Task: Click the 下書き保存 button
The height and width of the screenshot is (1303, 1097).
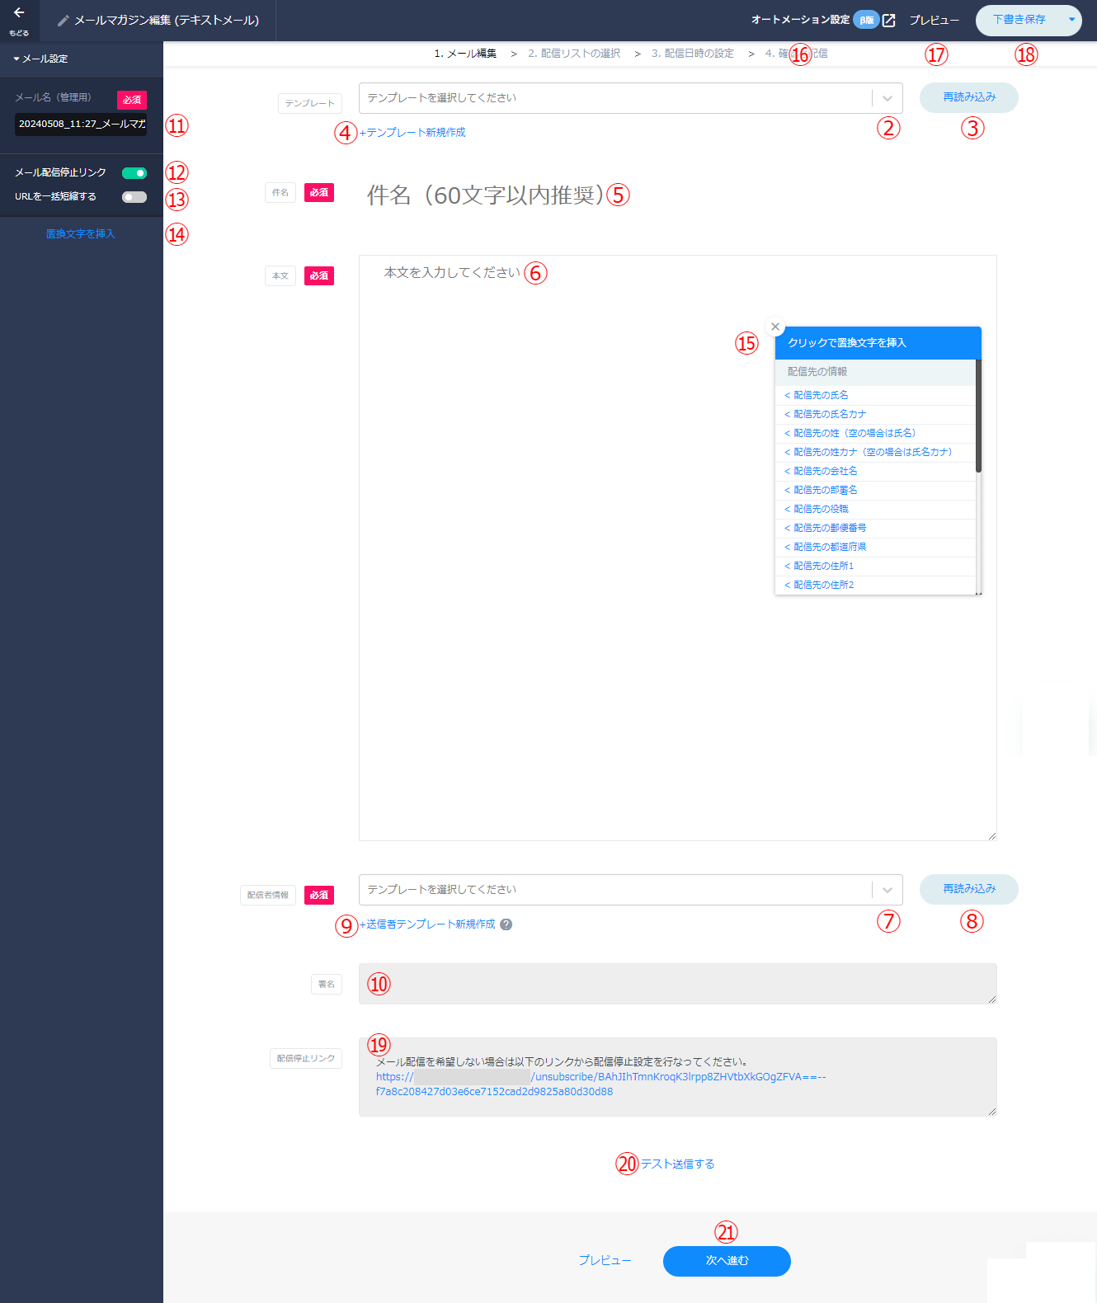Action: coord(1019,20)
